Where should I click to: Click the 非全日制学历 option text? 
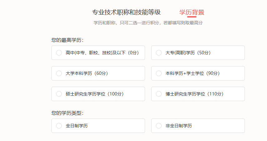point(179,126)
